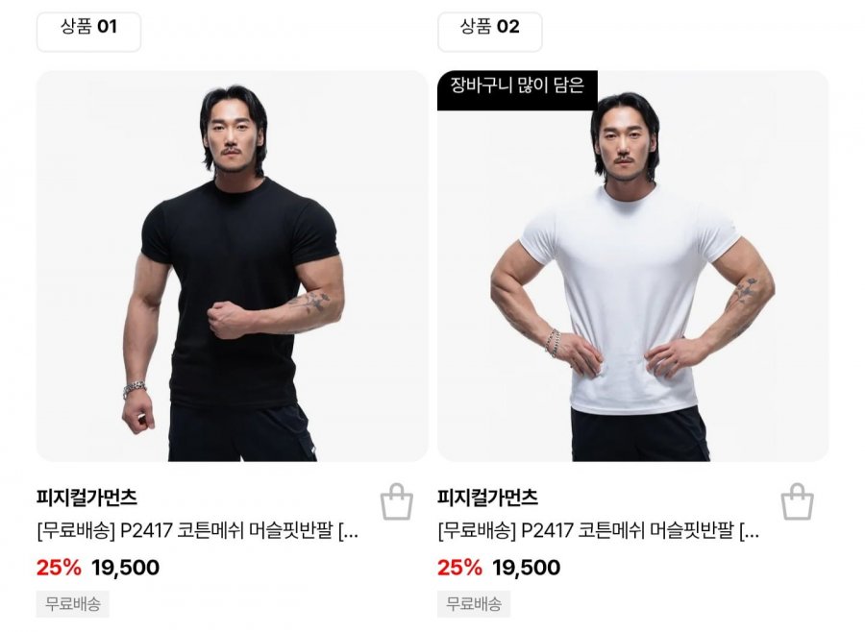The height and width of the screenshot is (632, 865).
Task: Open the black muscle-fit T-shirt product image
Action: pos(233,266)
